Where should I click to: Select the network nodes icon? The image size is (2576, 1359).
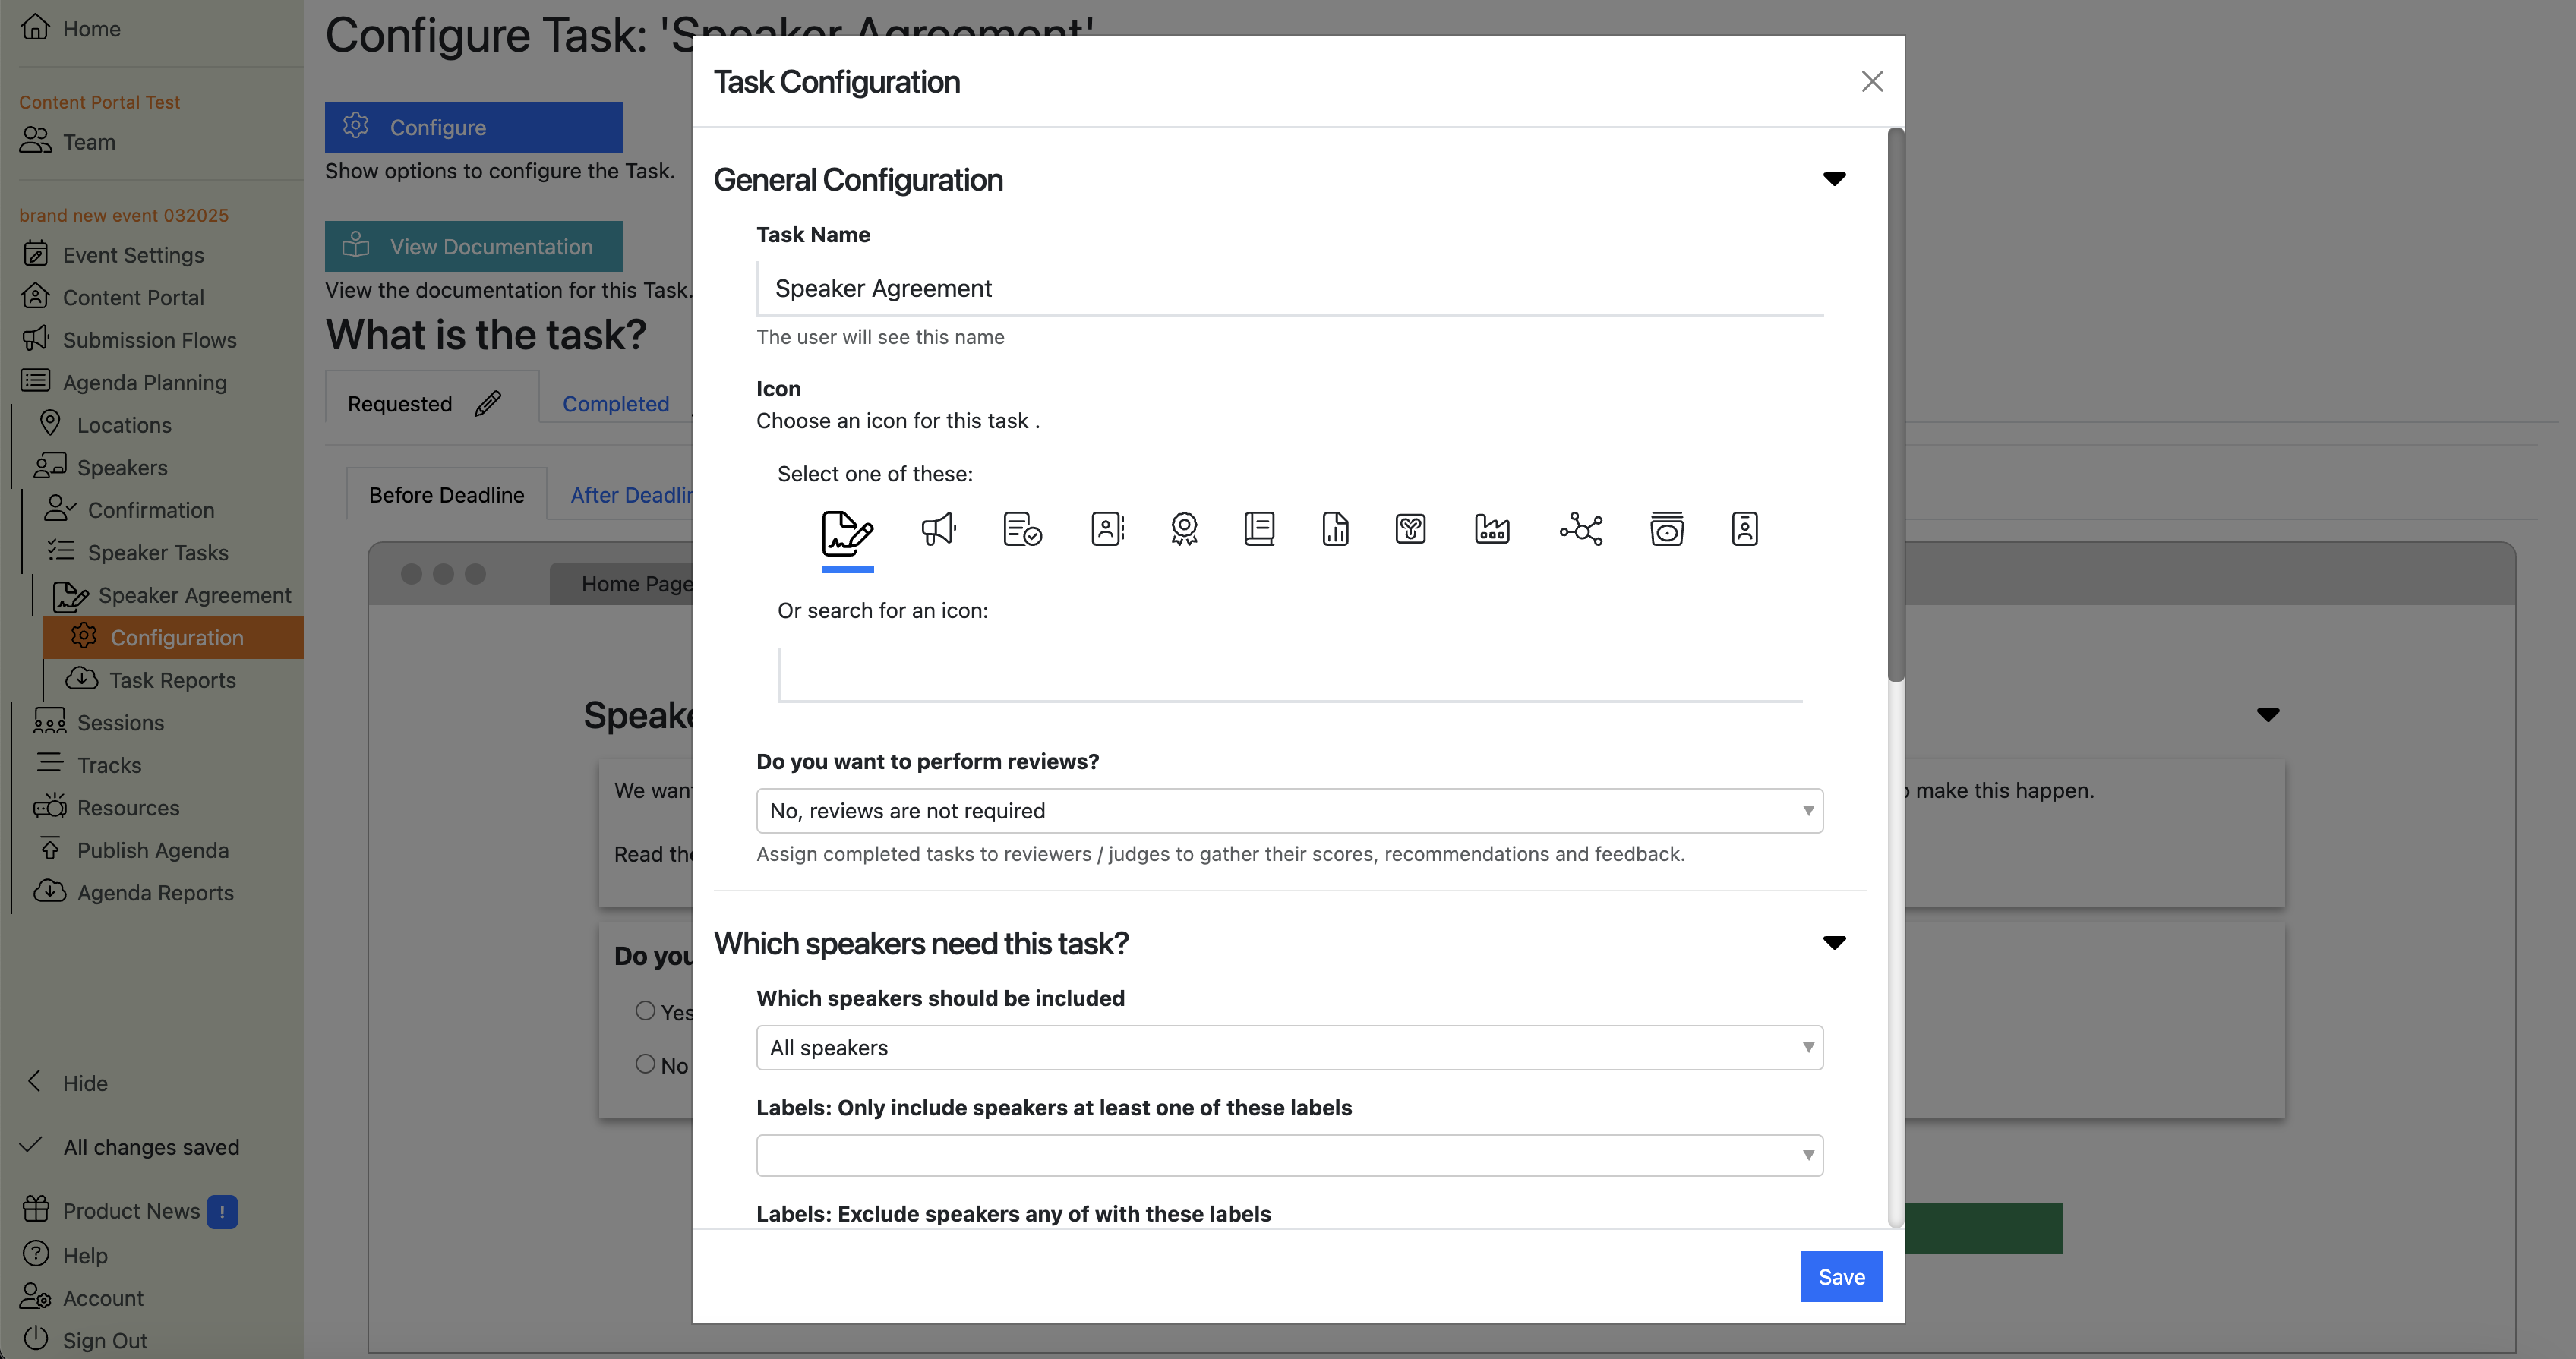point(1581,528)
